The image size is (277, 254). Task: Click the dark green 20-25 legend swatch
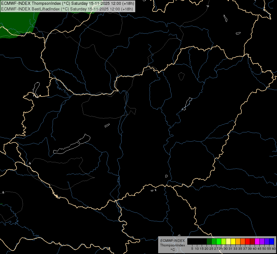point(209,241)
